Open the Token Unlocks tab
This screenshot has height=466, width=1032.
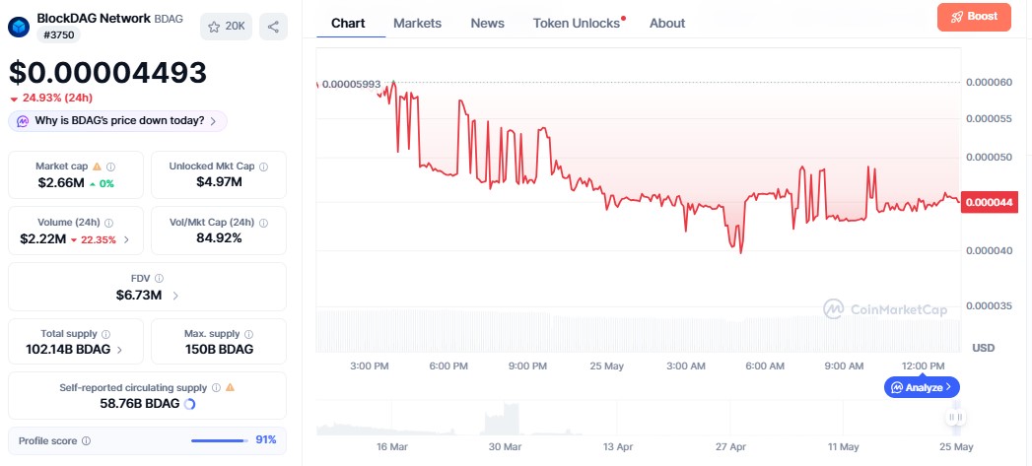coord(579,23)
